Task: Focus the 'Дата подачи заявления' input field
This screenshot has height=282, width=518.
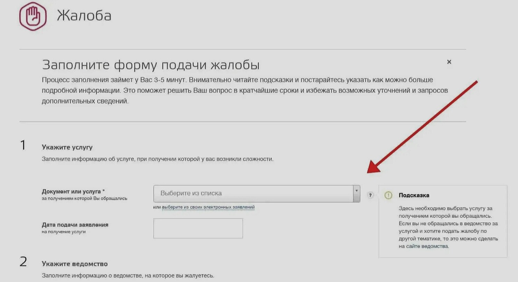Action: (198, 228)
